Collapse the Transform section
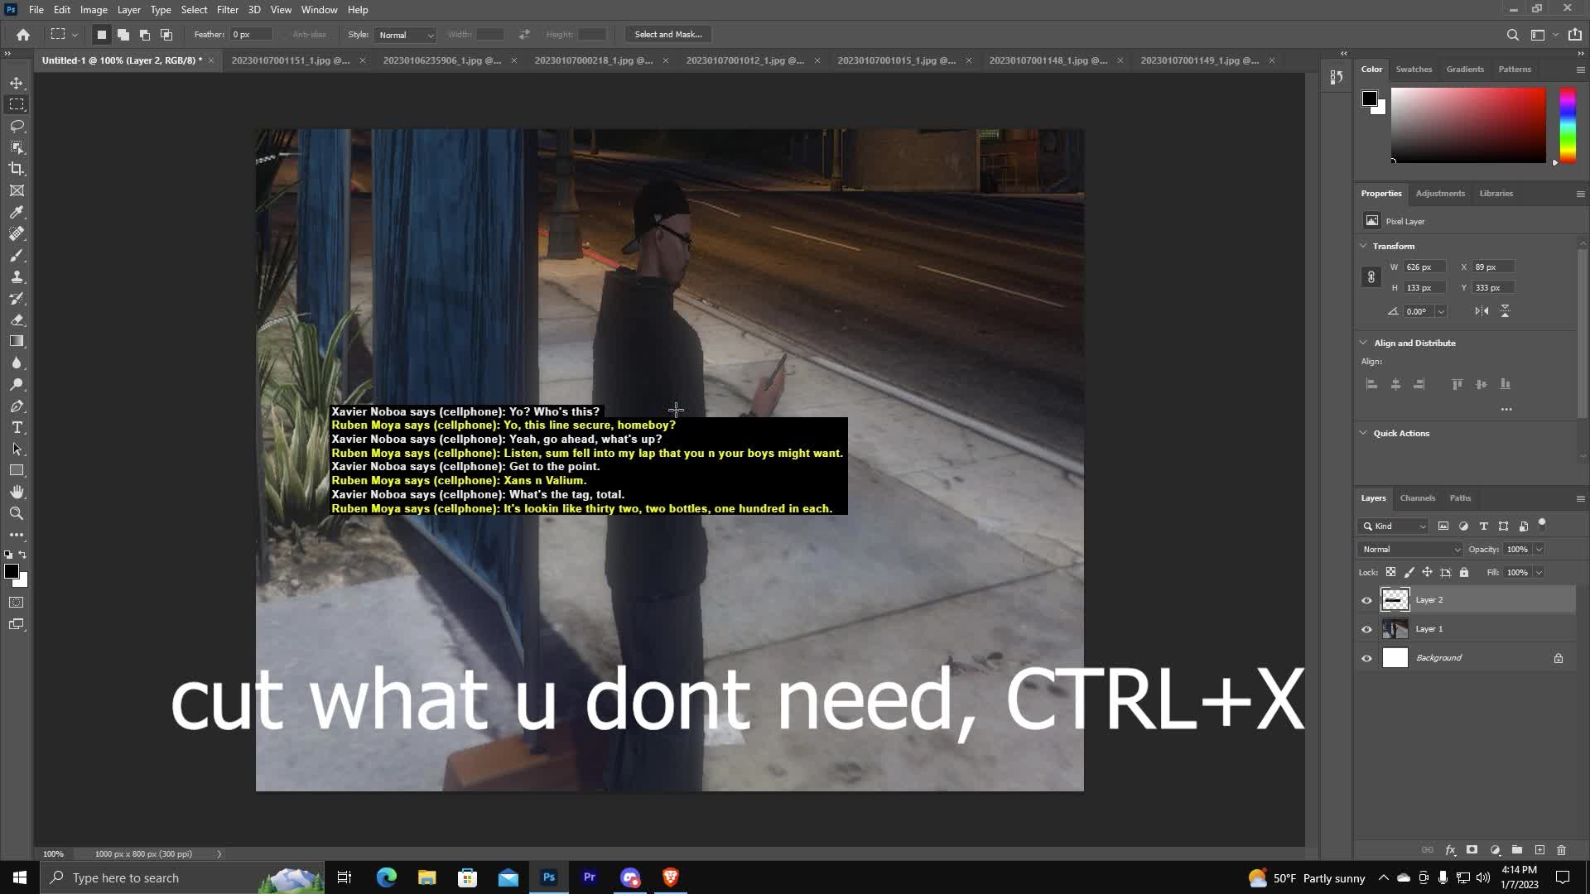This screenshot has width=1590, height=894. click(1363, 246)
